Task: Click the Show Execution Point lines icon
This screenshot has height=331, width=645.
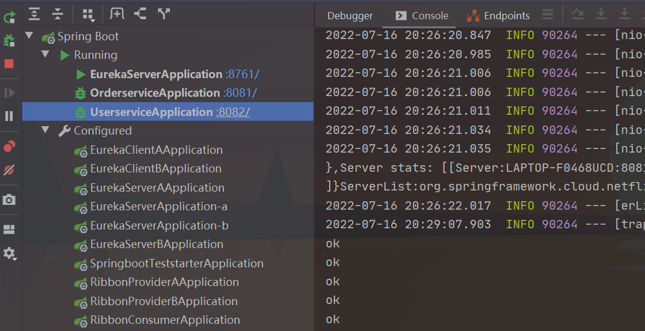Action: (548, 14)
